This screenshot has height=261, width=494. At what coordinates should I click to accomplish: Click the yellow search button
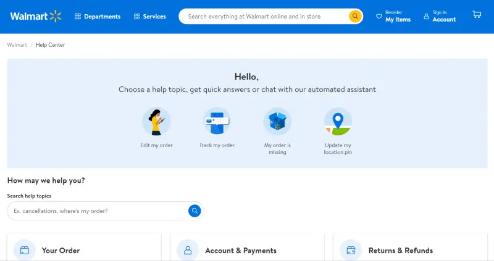coord(355,17)
